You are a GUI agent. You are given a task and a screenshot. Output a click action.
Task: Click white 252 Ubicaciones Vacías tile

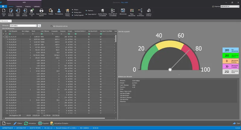coord(230,72)
